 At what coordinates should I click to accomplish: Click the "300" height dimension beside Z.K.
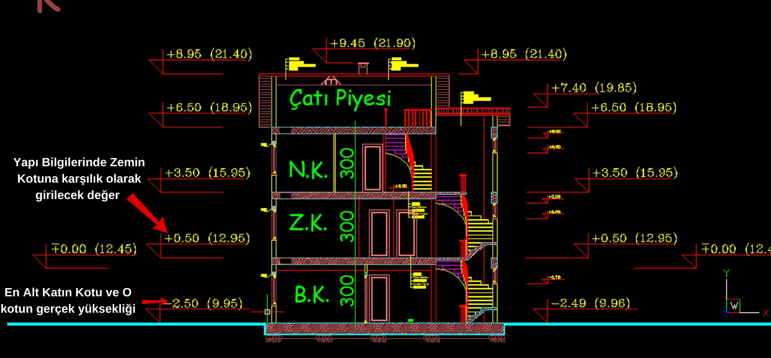pos(347,225)
